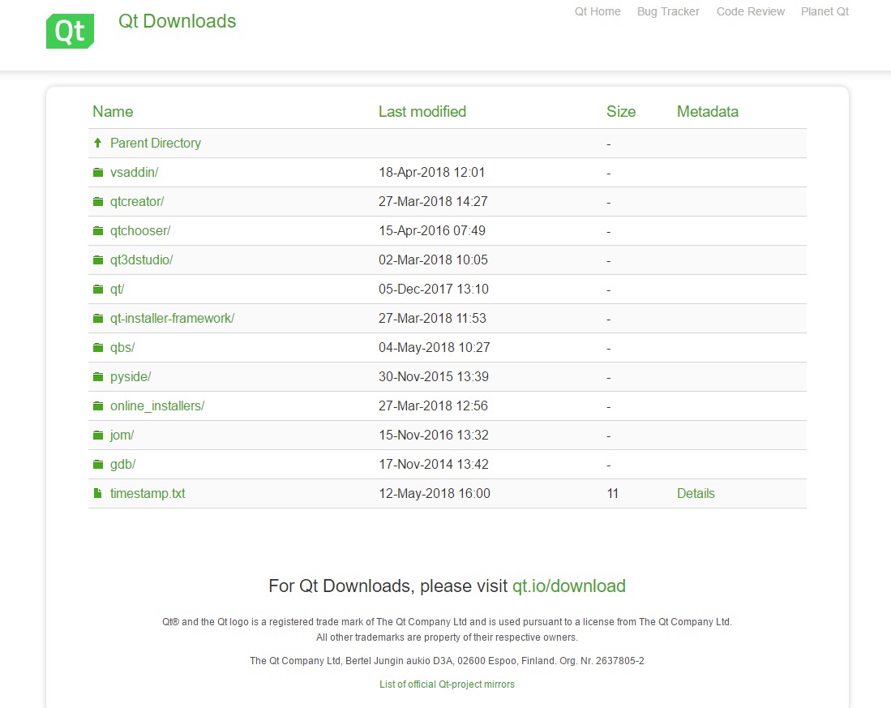Click the date 27-Mar-2018 11:53
The width and height of the screenshot is (891, 708).
tap(432, 318)
